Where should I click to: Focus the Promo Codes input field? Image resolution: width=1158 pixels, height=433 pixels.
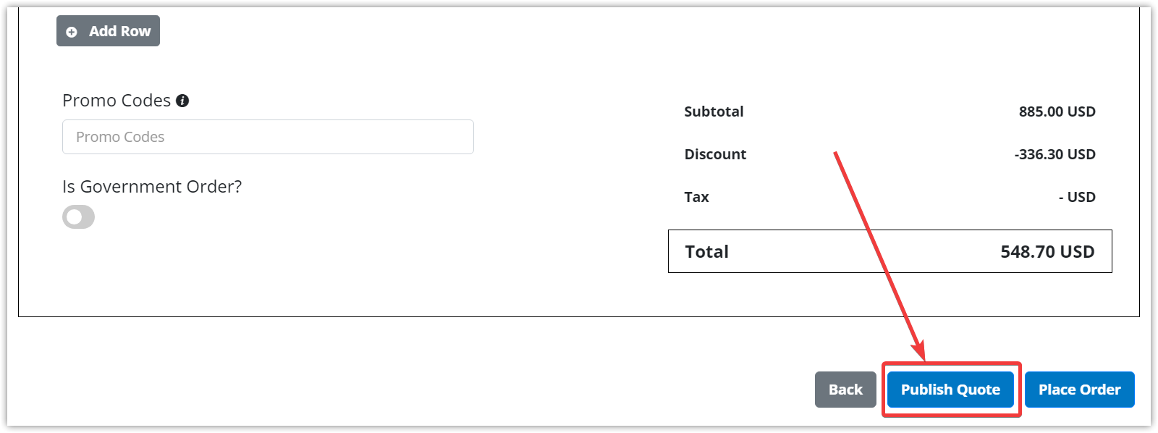(x=268, y=137)
